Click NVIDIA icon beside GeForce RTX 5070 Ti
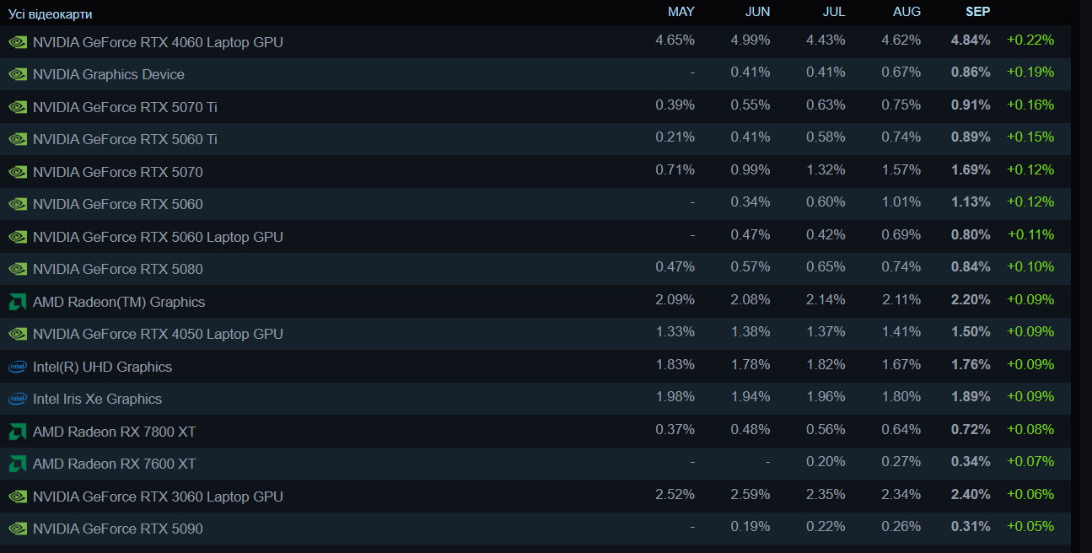The height and width of the screenshot is (553, 1092). point(18,107)
